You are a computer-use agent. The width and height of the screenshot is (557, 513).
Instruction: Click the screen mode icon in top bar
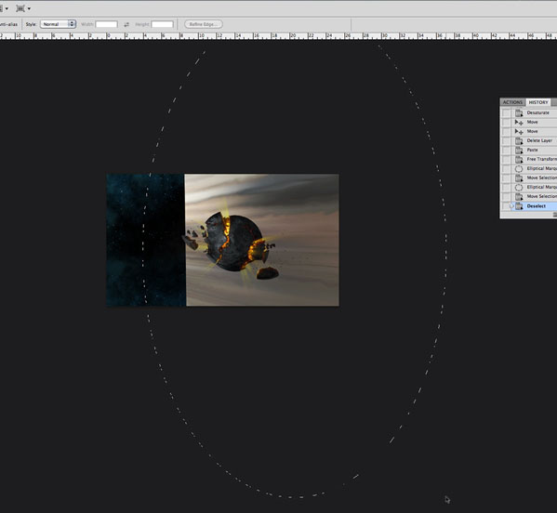coord(20,8)
